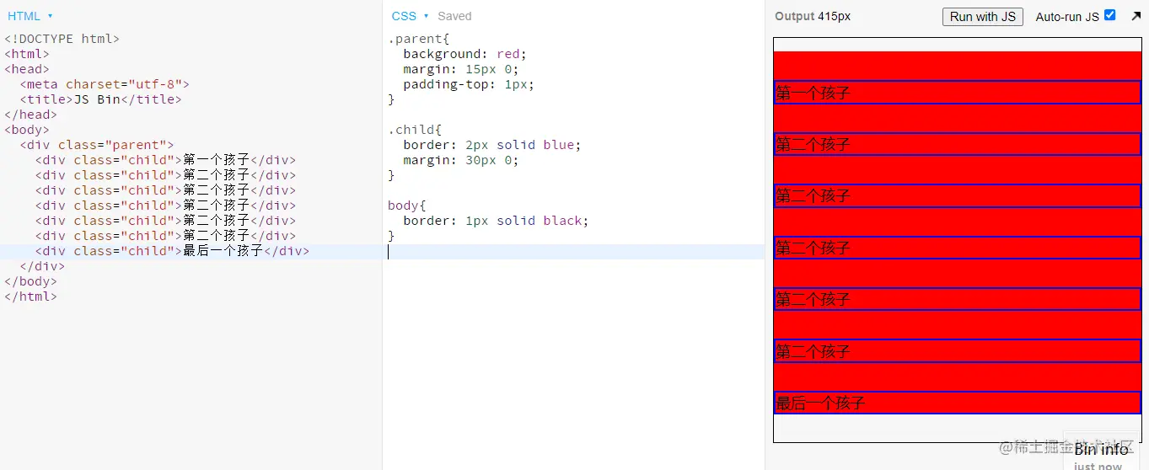1149x470 pixels.
Task: Click the 最后一个孩子 box in output
Action: (x=957, y=403)
